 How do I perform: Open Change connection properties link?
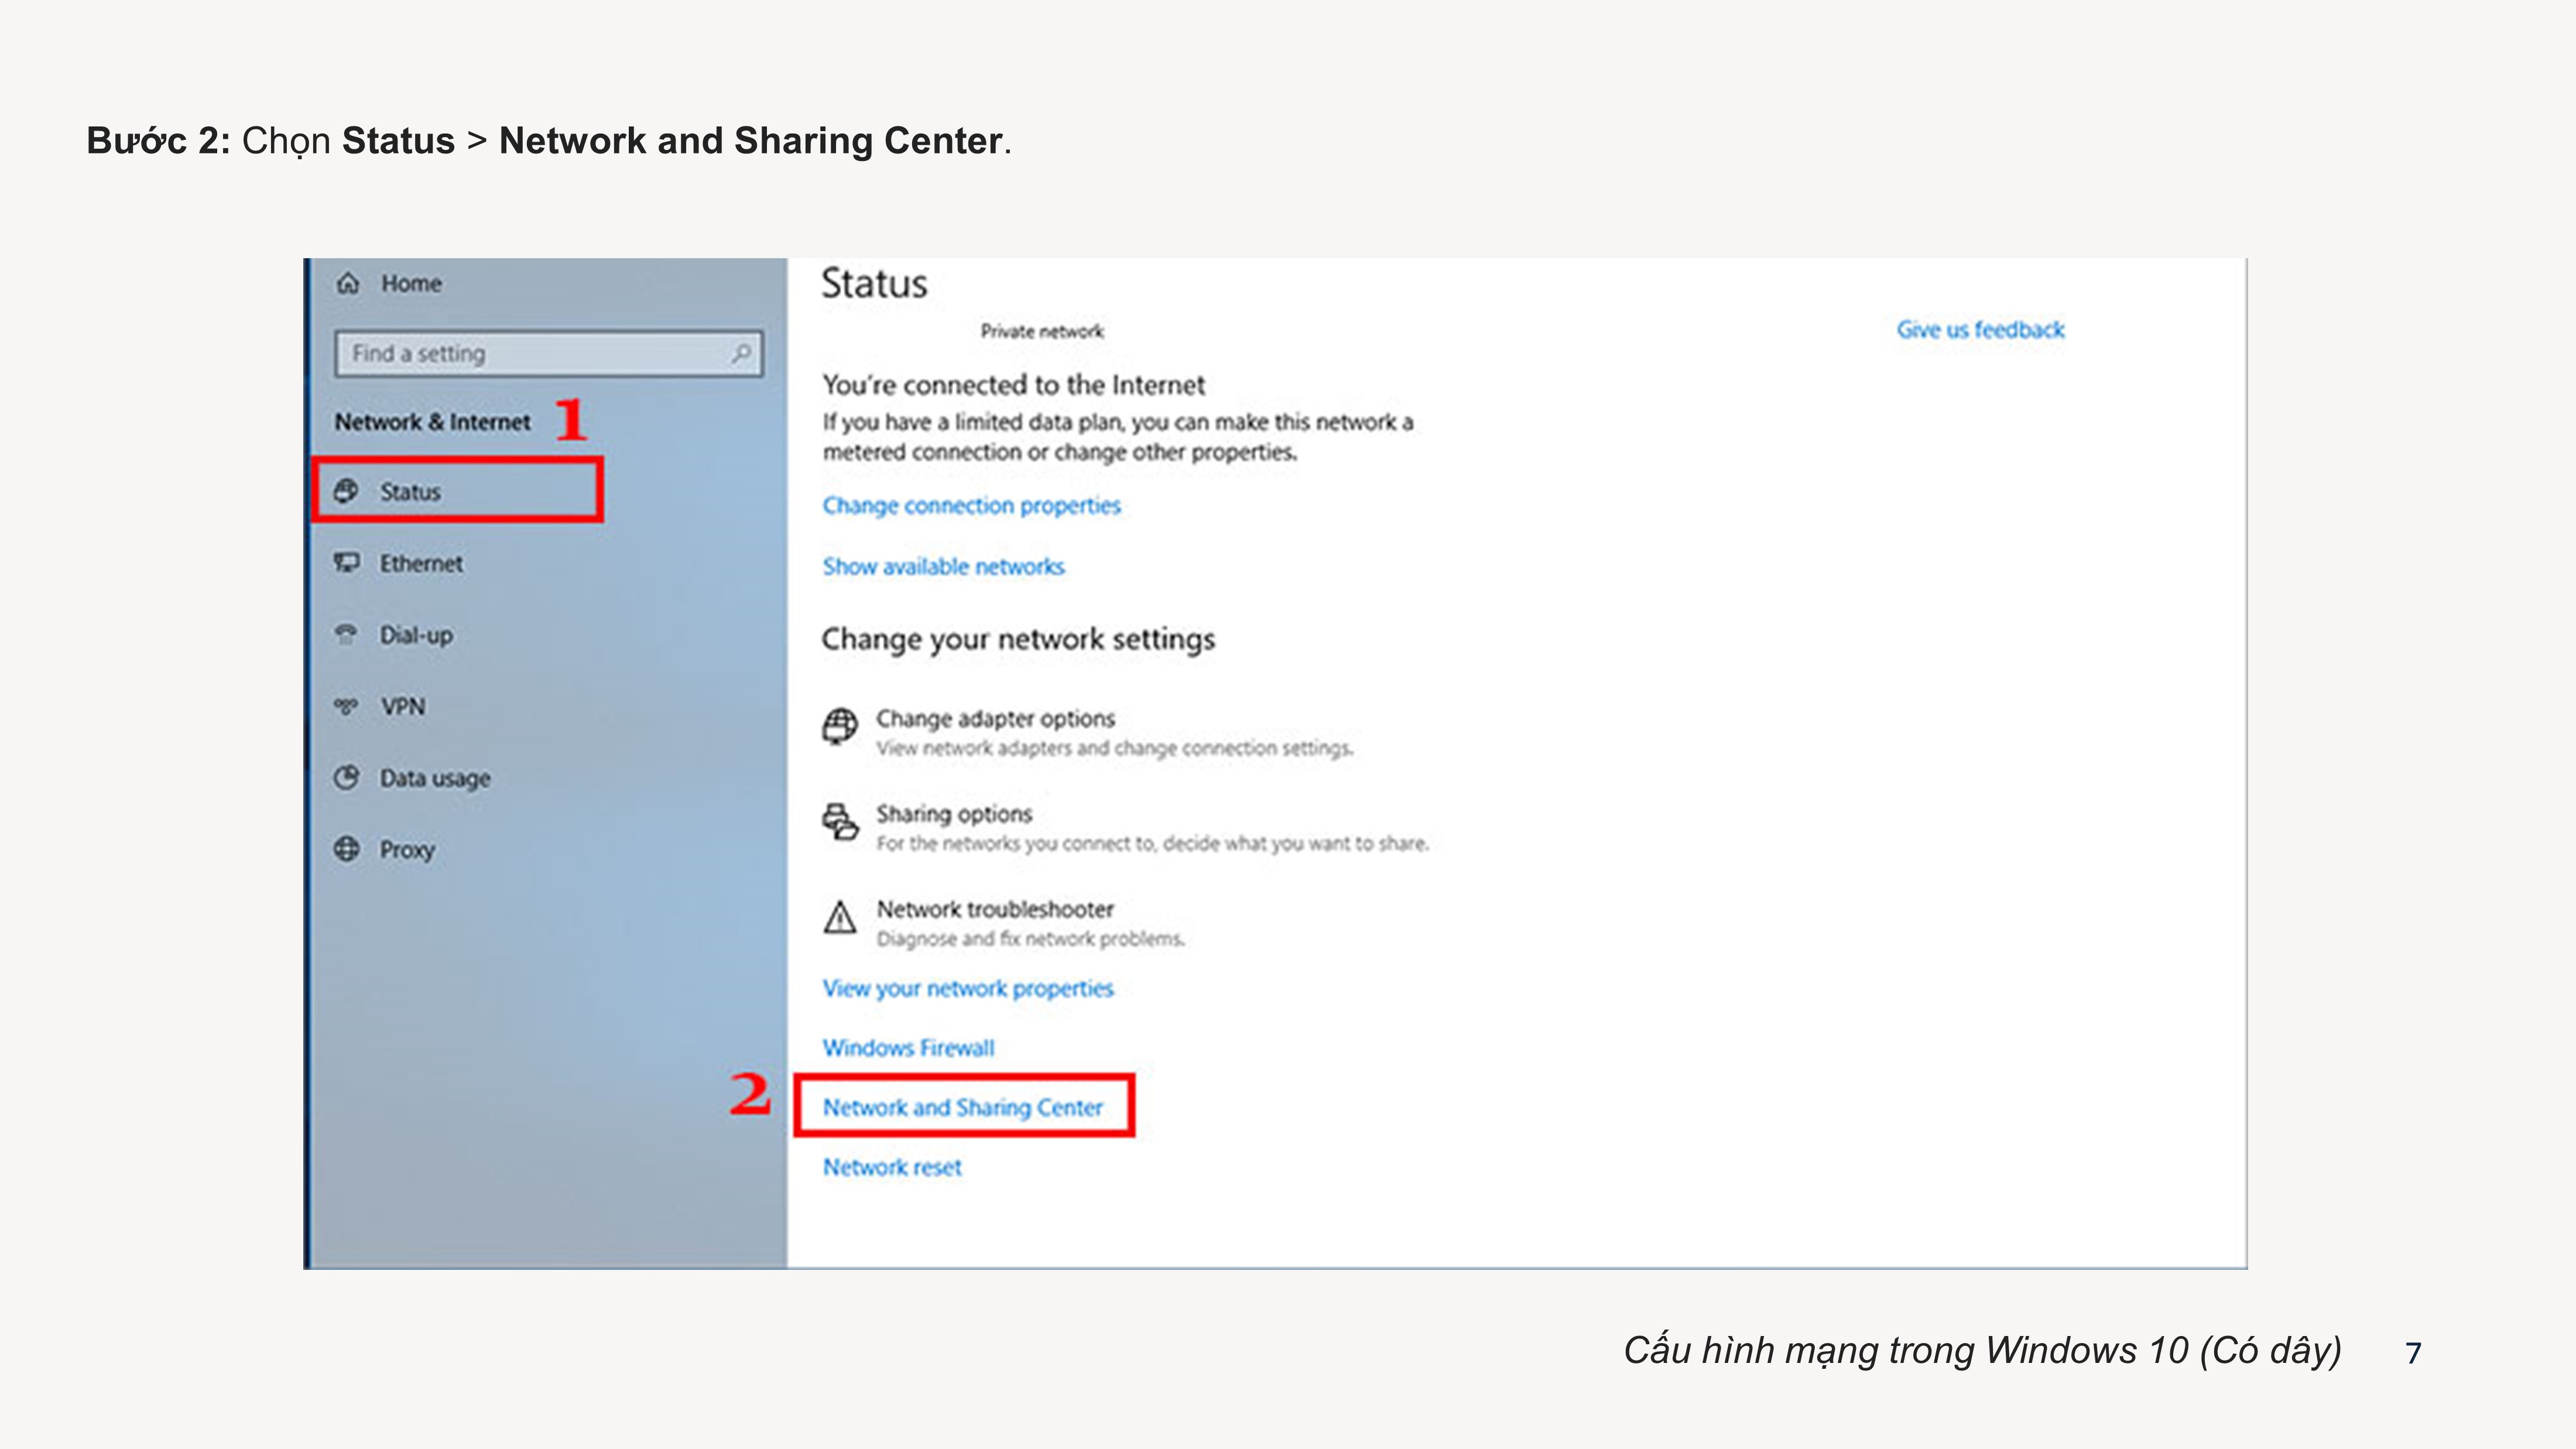[x=972, y=506]
